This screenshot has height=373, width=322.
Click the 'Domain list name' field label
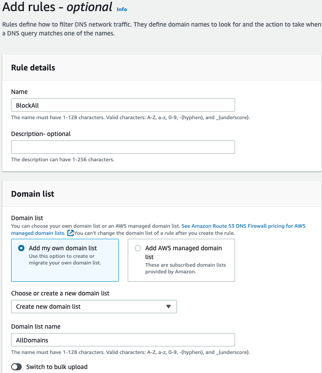click(36, 326)
